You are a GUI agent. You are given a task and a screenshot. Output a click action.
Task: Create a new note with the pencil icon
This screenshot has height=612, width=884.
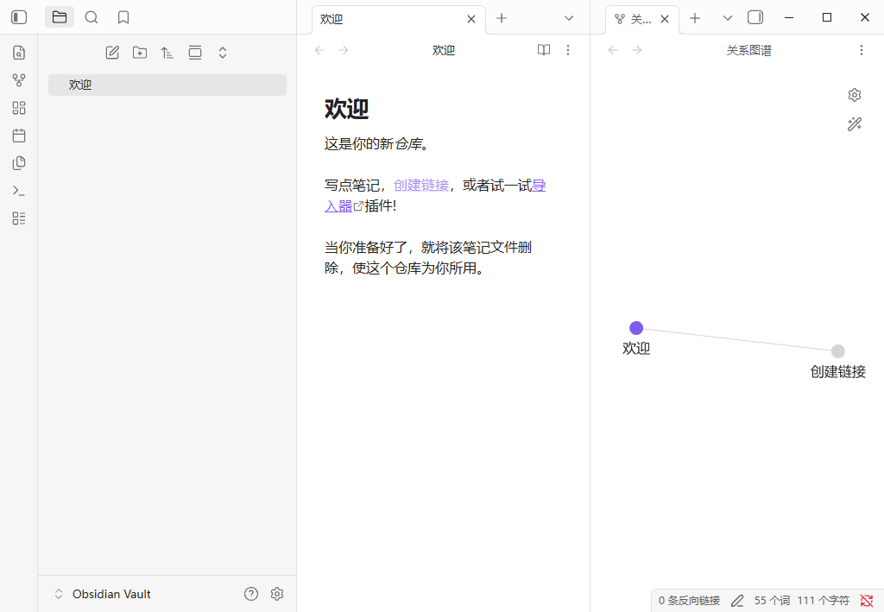coord(111,52)
